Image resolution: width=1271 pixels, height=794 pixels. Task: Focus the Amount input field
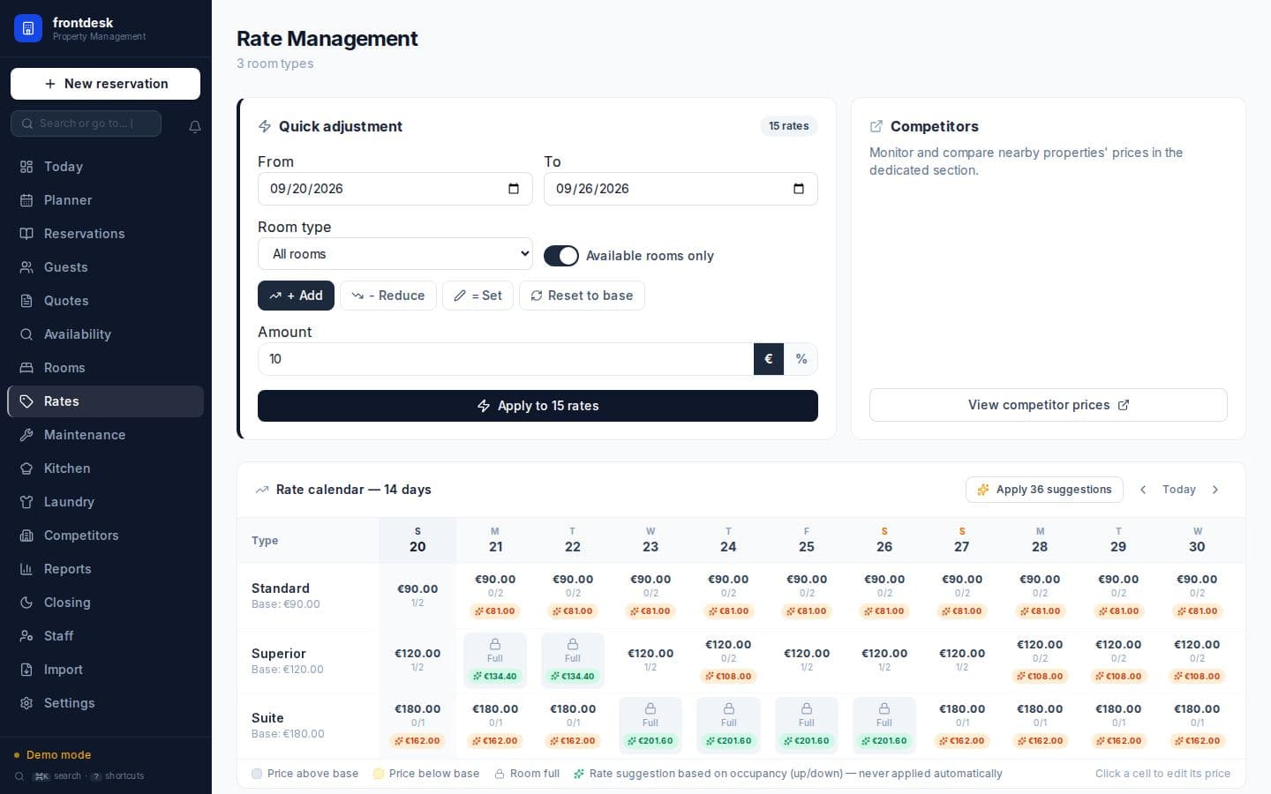[505, 359]
